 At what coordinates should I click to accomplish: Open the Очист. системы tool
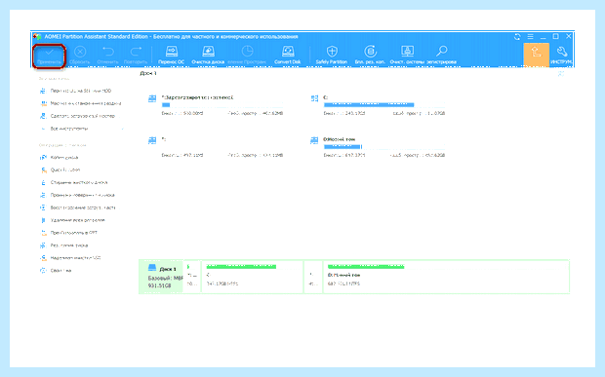click(x=407, y=56)
